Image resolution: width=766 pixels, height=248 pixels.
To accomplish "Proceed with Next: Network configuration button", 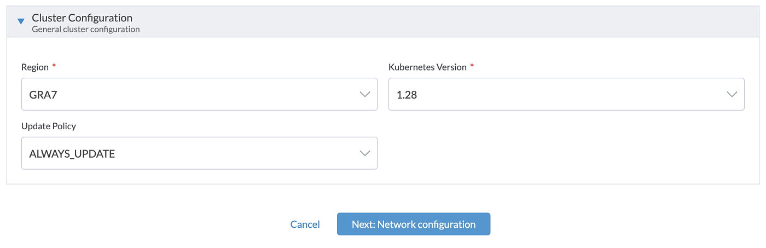I will [x=414, y=224].
